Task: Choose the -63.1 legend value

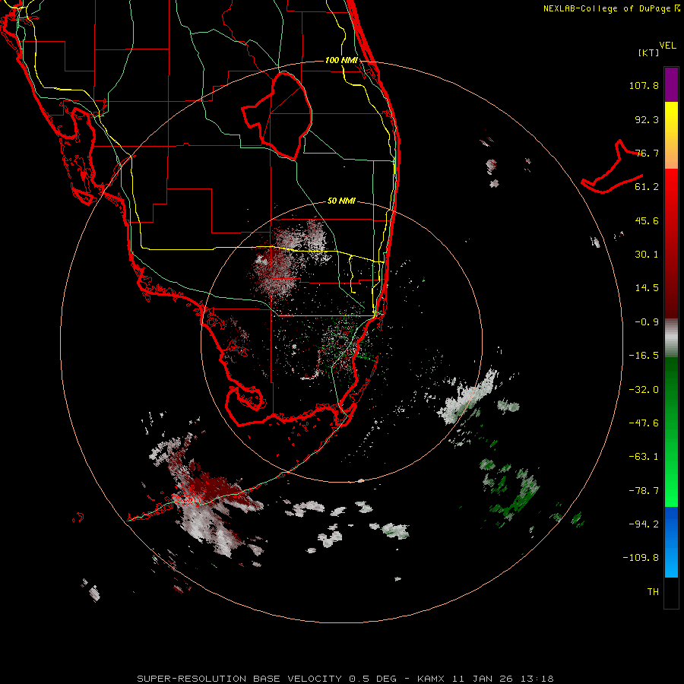Action: click(x=644, y=457)
